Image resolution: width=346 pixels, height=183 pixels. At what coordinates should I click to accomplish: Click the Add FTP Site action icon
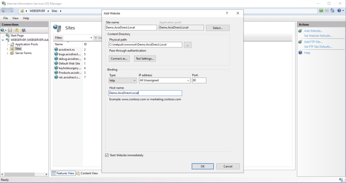[x=300, y=42]
